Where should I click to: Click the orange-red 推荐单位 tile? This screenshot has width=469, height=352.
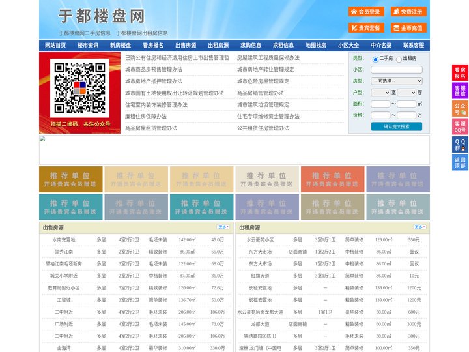[x=333, y=179]
